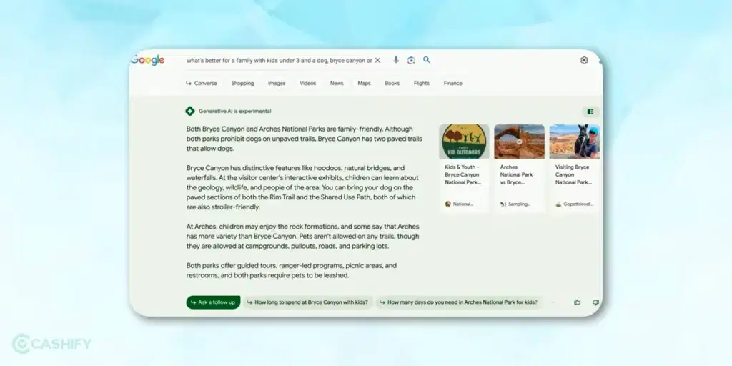Click the search query input field
The width and height of the screenshot is (732, 366).
coord(280,61)
